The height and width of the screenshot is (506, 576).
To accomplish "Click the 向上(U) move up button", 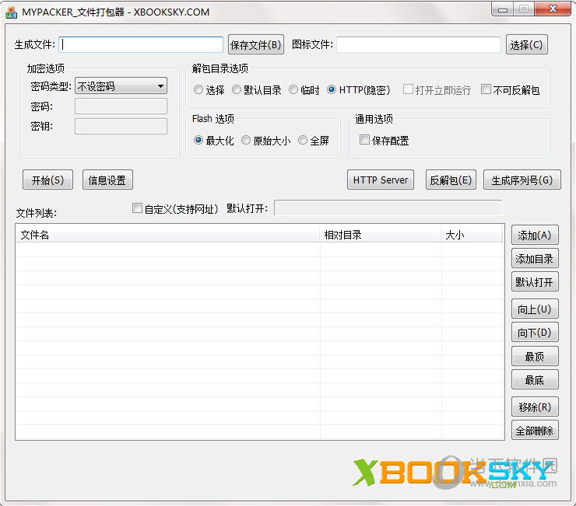I will pyautogui.click(x=535, y=309).
